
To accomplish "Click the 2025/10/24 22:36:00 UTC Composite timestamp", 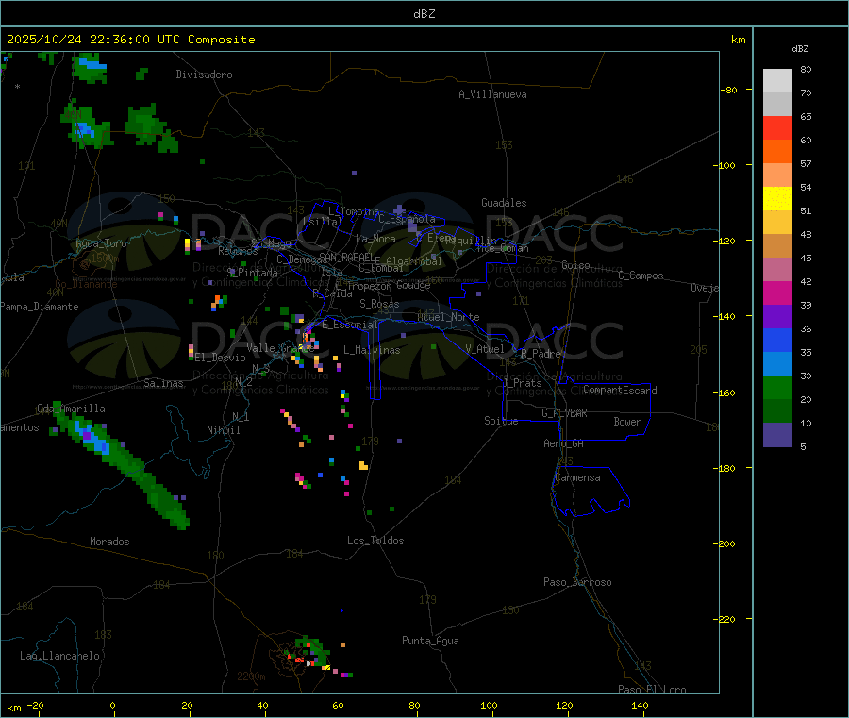I will [x=130, y=40].
